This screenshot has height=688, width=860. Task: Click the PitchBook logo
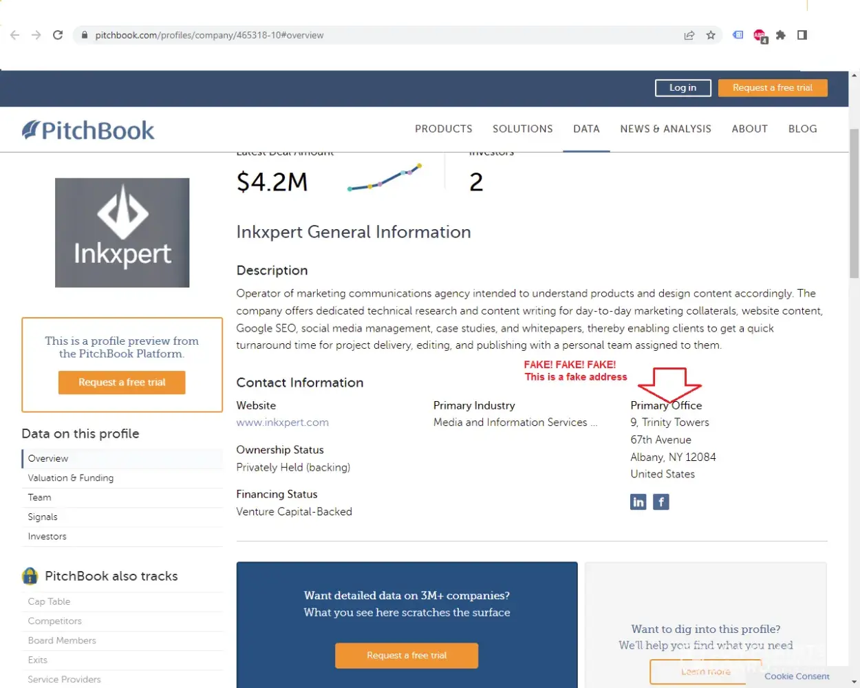(88, 130)
